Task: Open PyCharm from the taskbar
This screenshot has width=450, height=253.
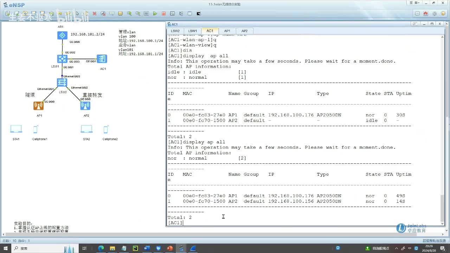Action: click(x=135, y=248)
